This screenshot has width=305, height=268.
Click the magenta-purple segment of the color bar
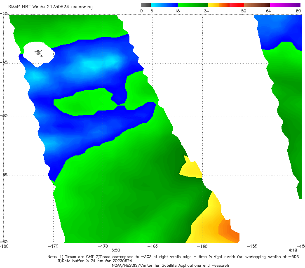[x=285, y=5]
